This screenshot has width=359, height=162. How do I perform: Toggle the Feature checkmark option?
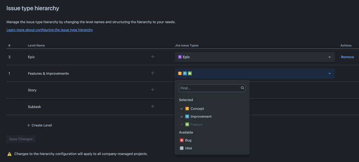(196, 124)
